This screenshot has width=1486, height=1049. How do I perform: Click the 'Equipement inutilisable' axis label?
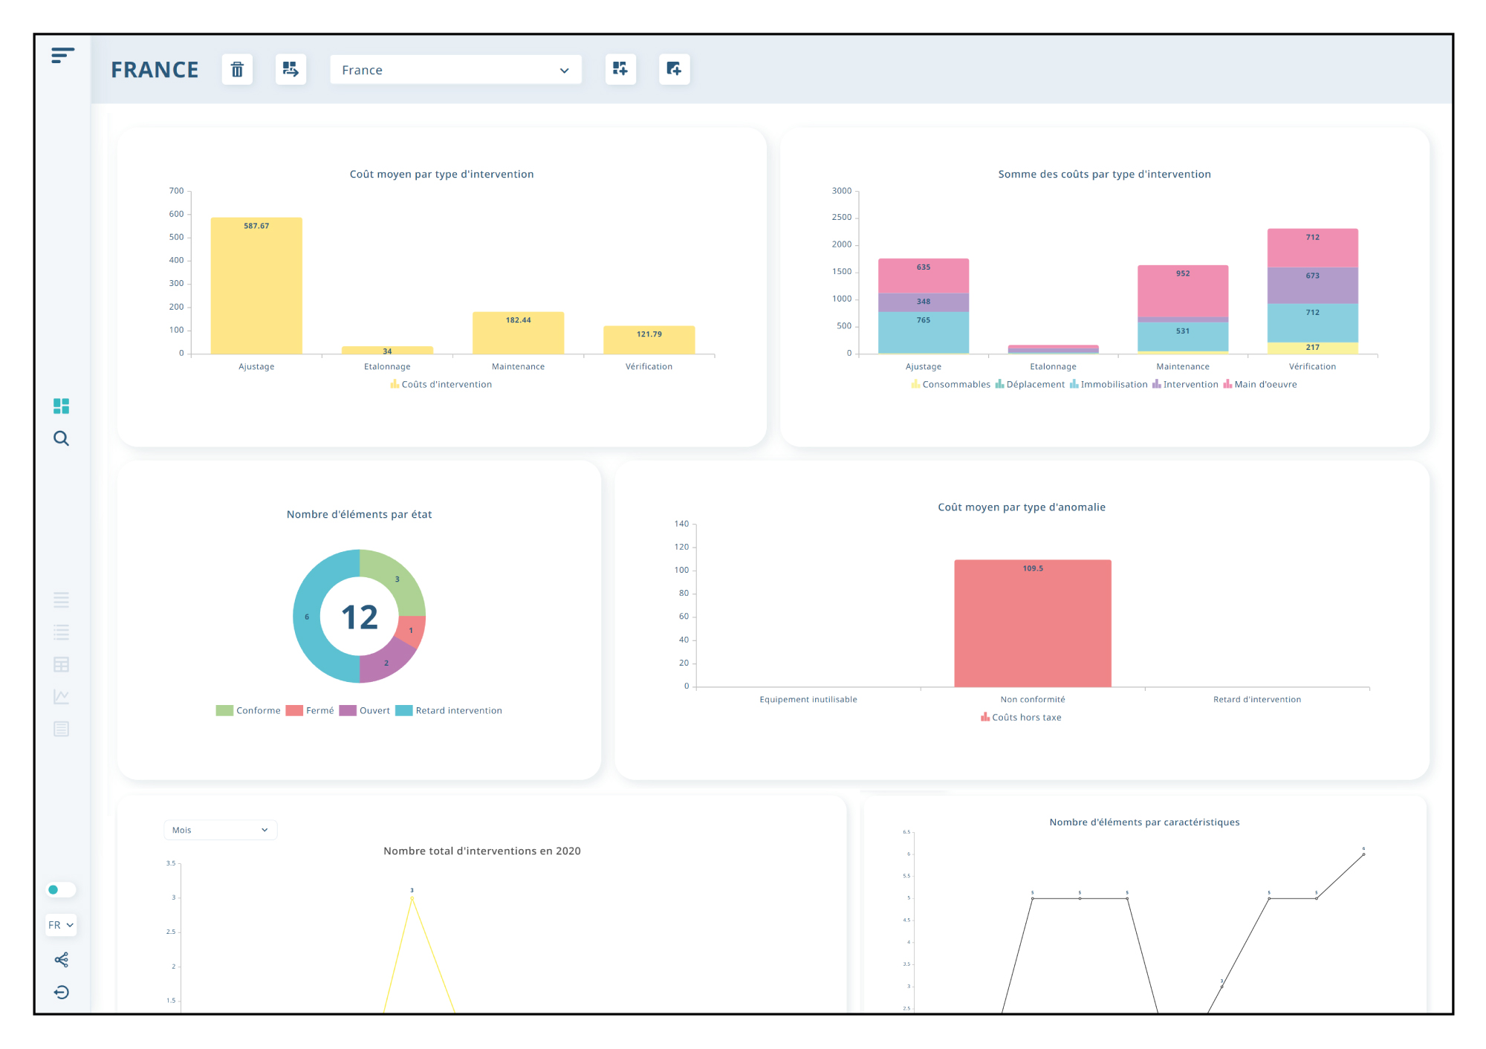pos(808,699)
